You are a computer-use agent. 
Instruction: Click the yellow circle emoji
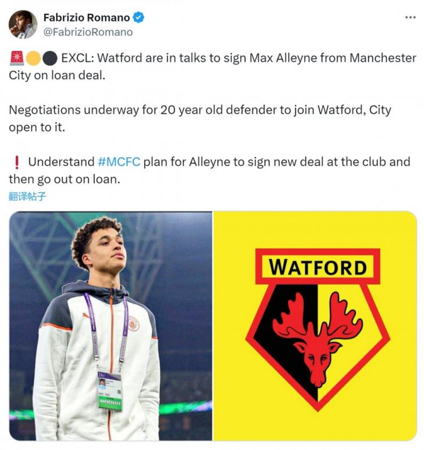tap(33, 58)
